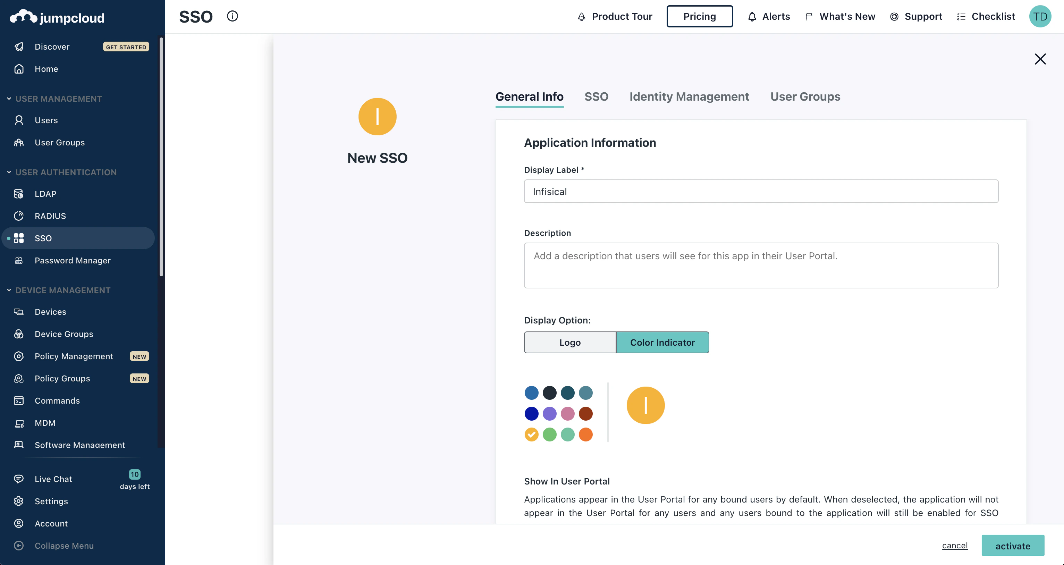Open the Users person icon
This screenshot has height=565, width=1064.
19,120
